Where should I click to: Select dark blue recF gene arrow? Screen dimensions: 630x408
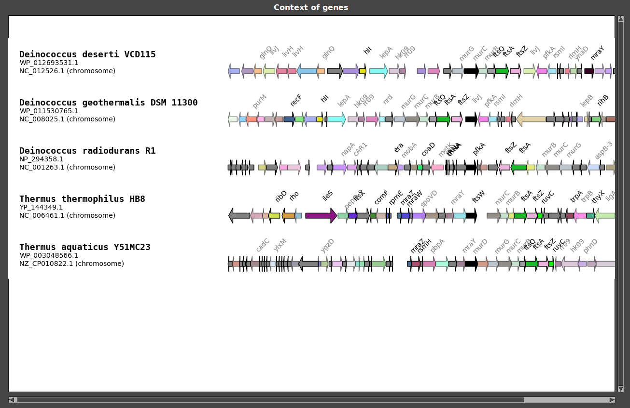click(289, 119)
